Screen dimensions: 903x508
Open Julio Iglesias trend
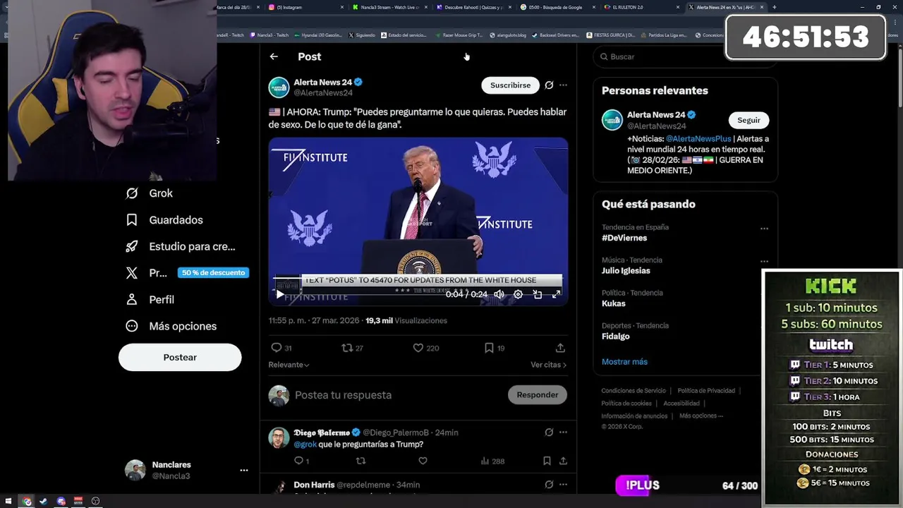tap(626, 271)
